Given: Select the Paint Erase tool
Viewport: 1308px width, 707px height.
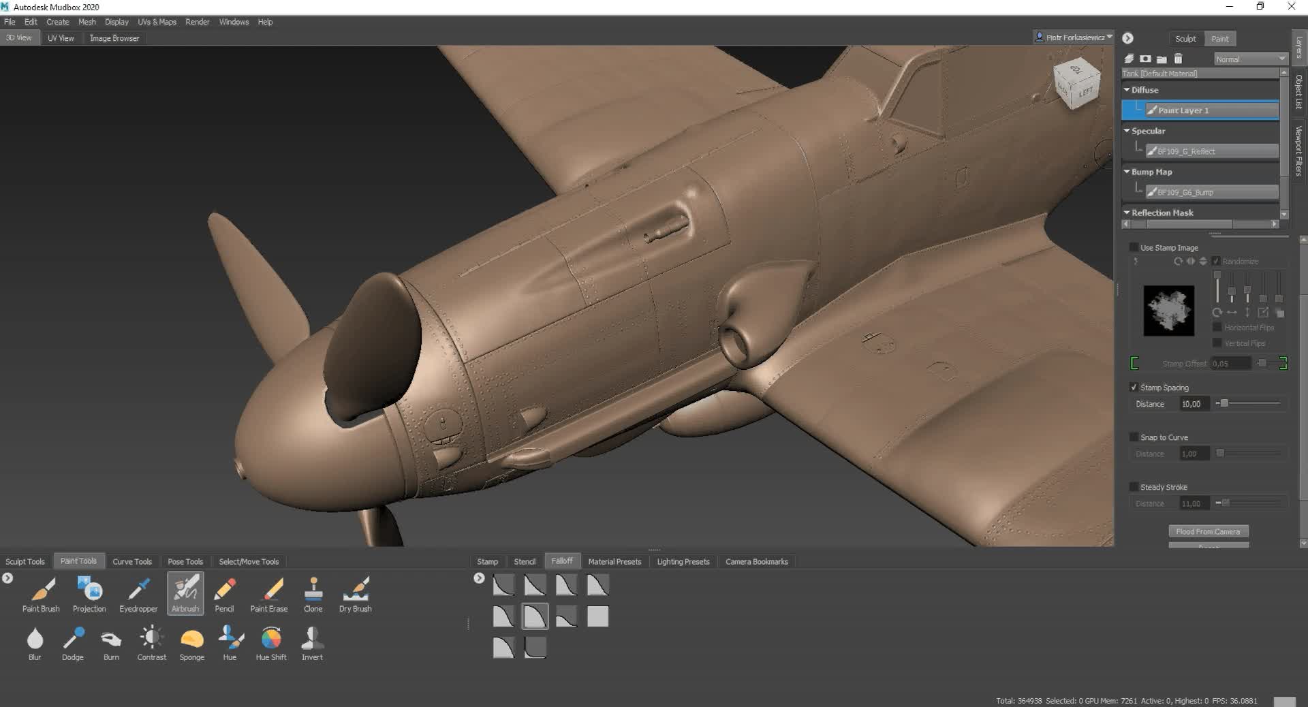Looking at the screenshot, I should click(x=269, y=591).
